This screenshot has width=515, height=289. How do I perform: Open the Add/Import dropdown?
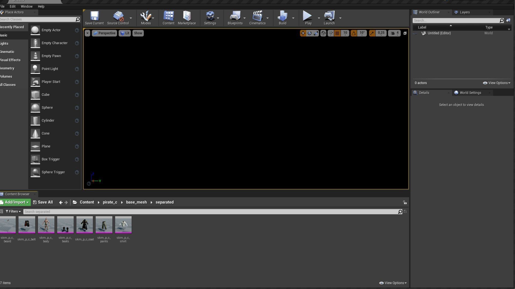coord(16,202)
